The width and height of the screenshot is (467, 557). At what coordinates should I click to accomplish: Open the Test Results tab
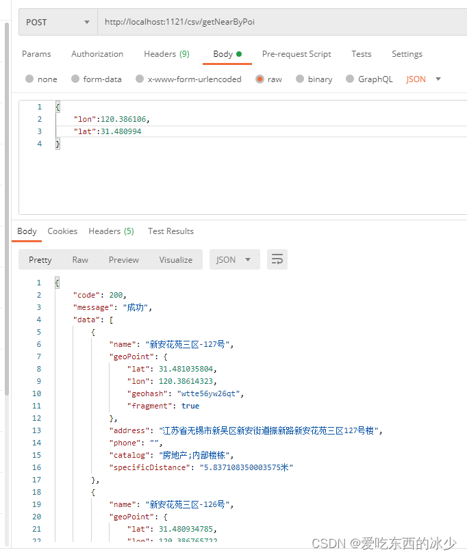pos(171,231)
